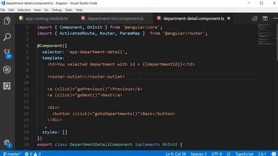278x156 pixels.
Task: Click 'goPrevious()' in the code
Action: point(92,89)
